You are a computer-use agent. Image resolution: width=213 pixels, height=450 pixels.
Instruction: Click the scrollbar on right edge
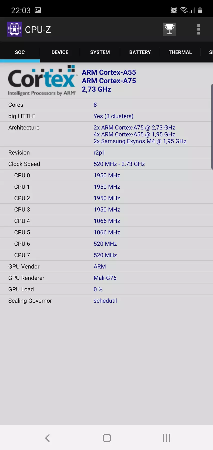(x=212, y=127)
